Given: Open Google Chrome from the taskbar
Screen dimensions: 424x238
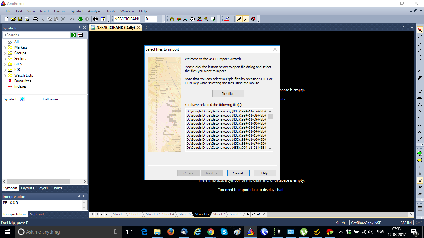Looking at the screenshot, I should point(210,232).
